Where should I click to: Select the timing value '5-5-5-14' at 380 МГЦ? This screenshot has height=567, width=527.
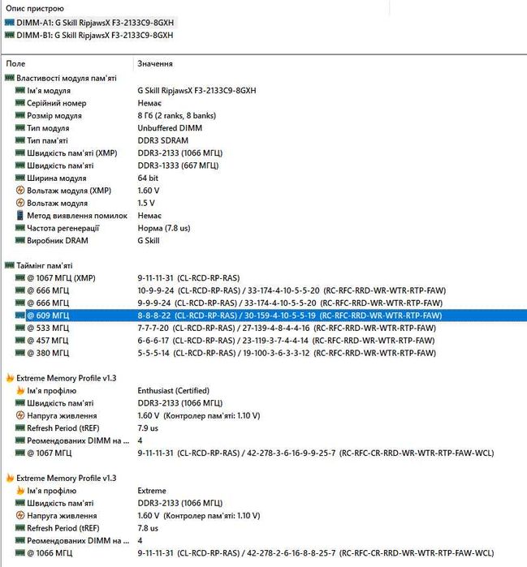pos(153,353)
